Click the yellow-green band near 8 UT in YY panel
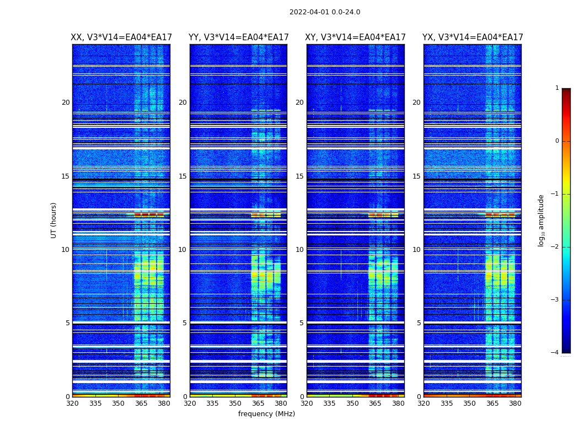The image size is (579, 441). click(x=266, y=275)
